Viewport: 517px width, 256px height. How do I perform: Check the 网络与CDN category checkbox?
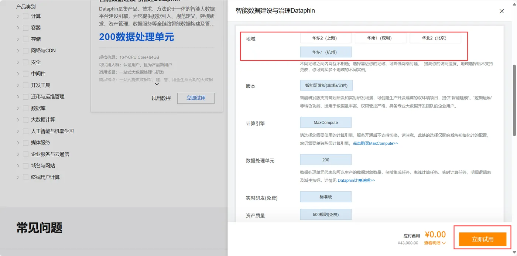pyautogui.click(x=25, y=51)
